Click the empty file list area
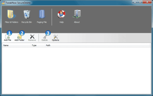This screenshot has height=96, width=153. [76, 71]
